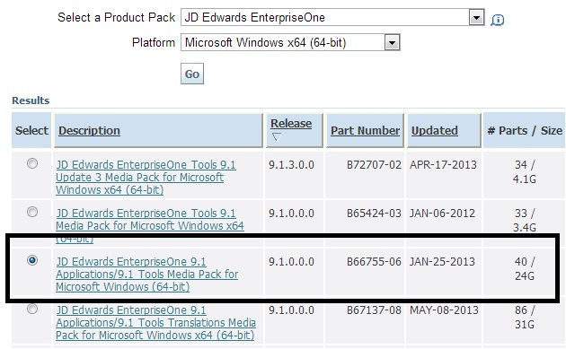This screenshot has width=566, height=349.
Task: Sort by Updated column header
Action: pyautogui.click(x=435, y=130)
